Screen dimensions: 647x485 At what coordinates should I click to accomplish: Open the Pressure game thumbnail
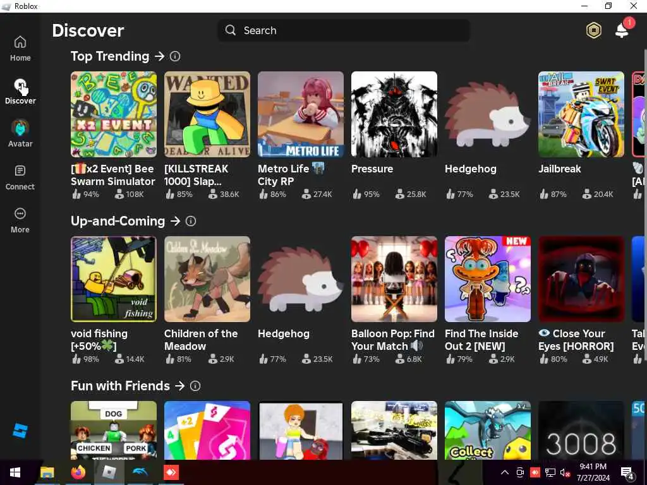click(x=394, y=114)
